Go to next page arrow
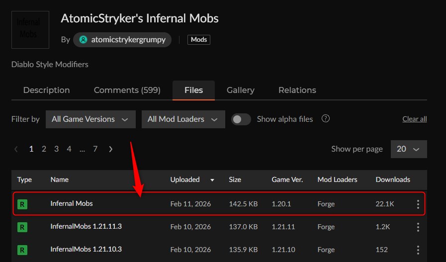Screen dimensions: 446x262 (x=111, y=149)
